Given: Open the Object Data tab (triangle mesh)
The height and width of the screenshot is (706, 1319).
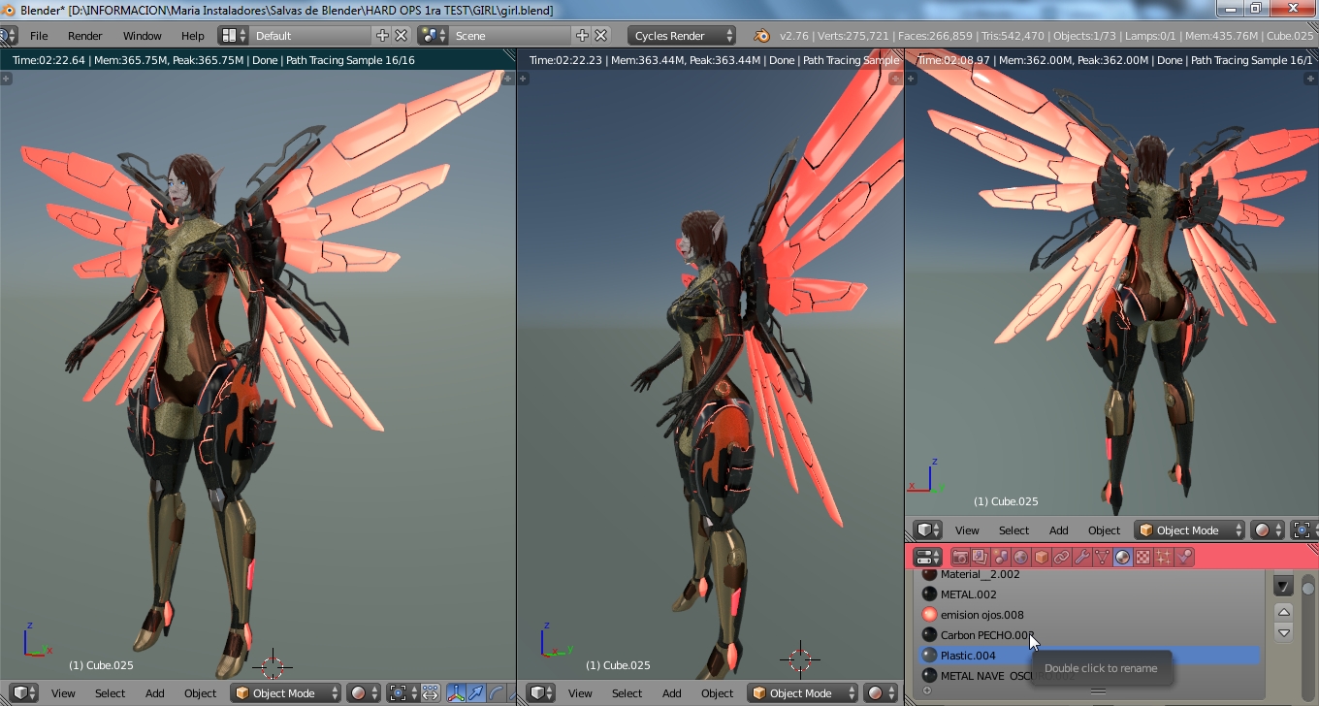Looking at the screenshot, I should 1102,557.
